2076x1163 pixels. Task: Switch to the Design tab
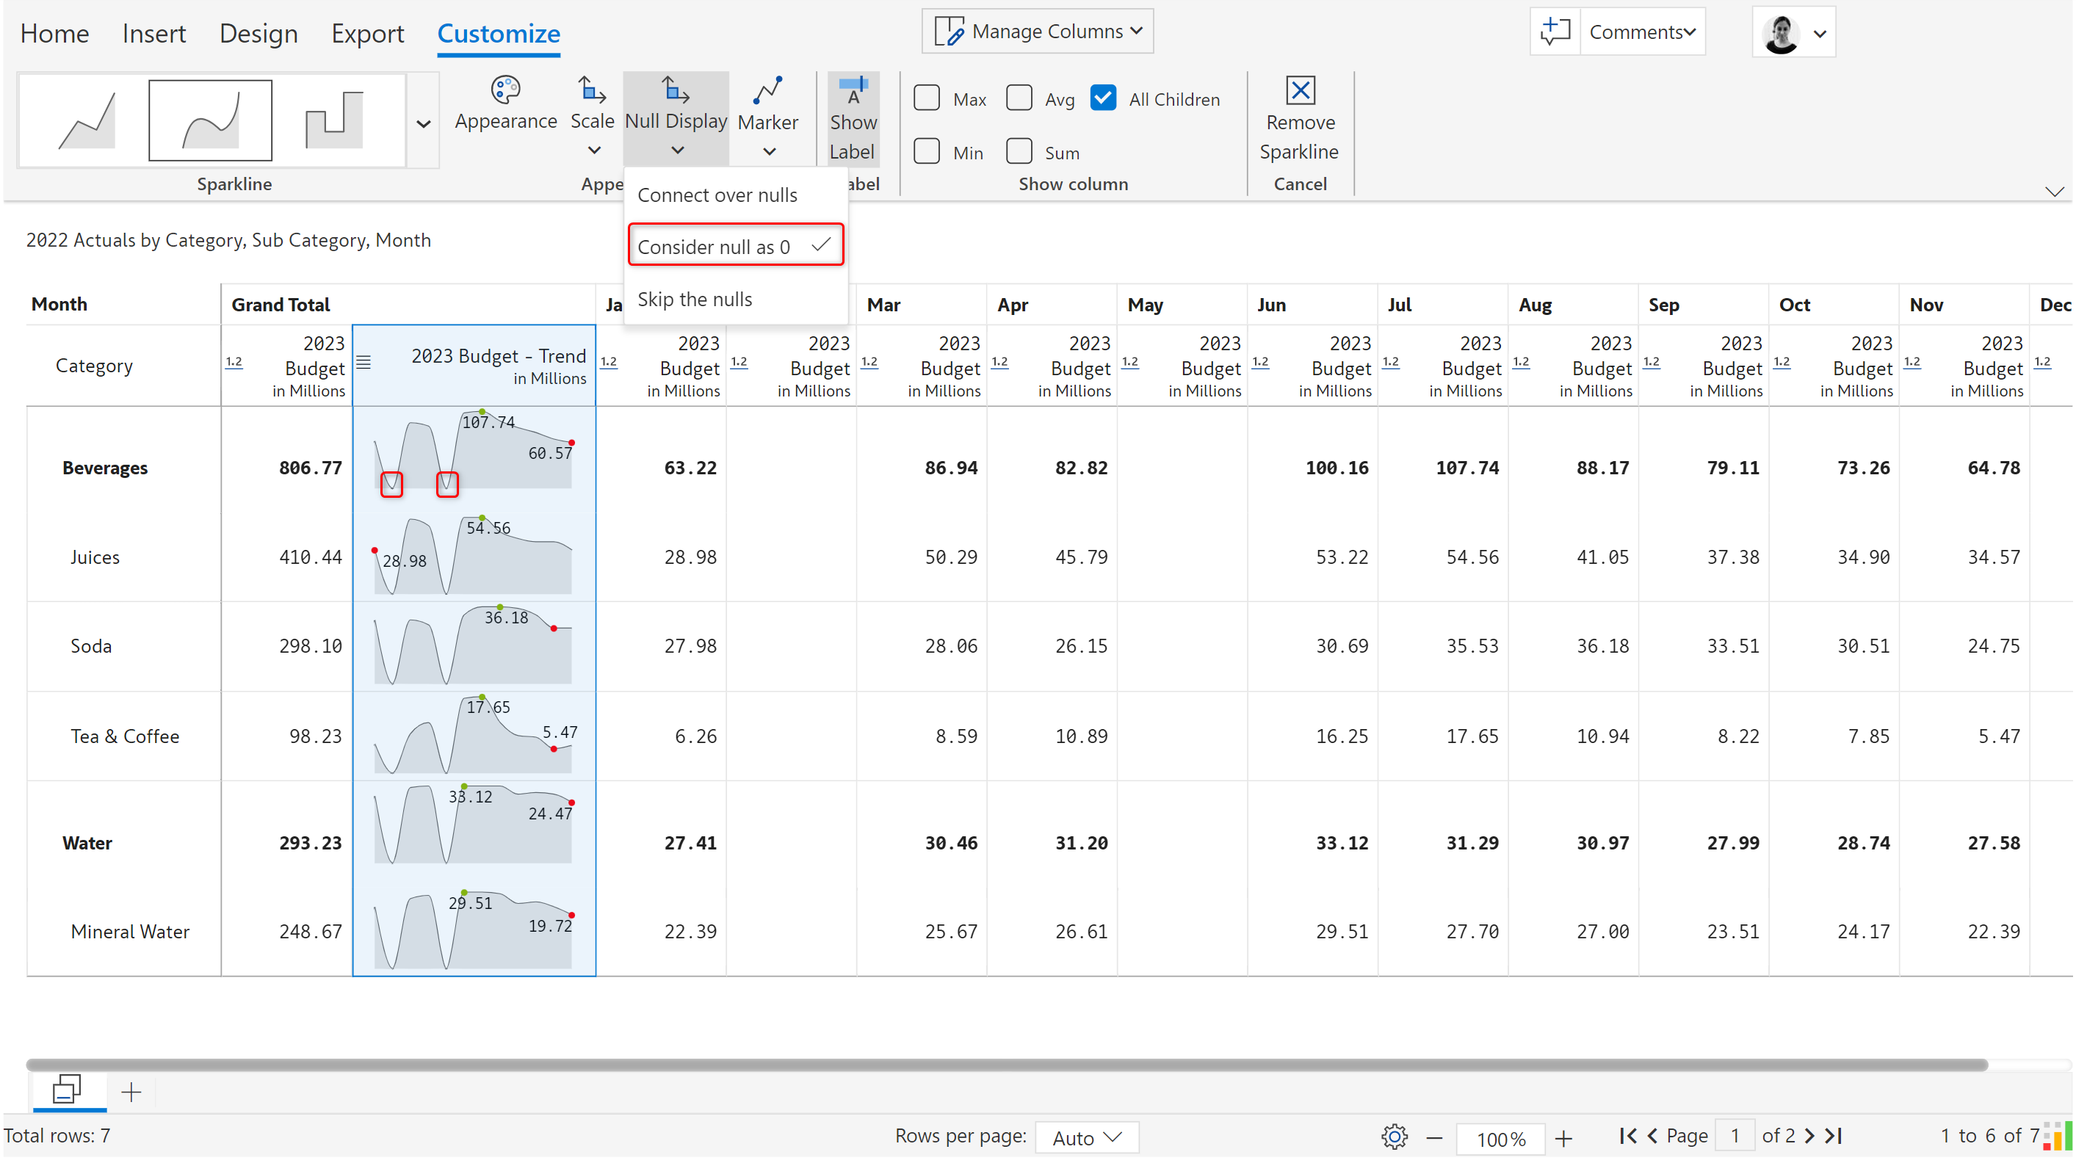(x=258, y=33)
